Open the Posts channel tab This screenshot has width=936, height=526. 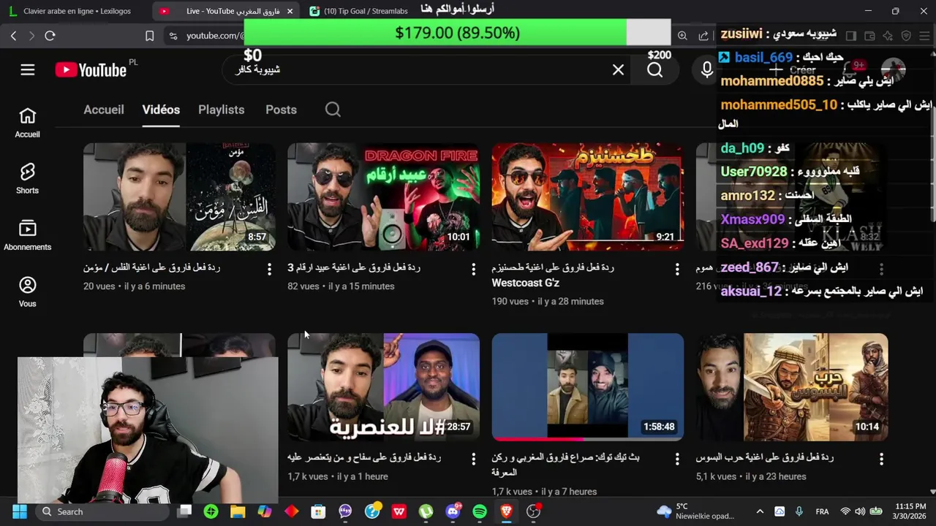pyautogui.click(x=281, y=110)
